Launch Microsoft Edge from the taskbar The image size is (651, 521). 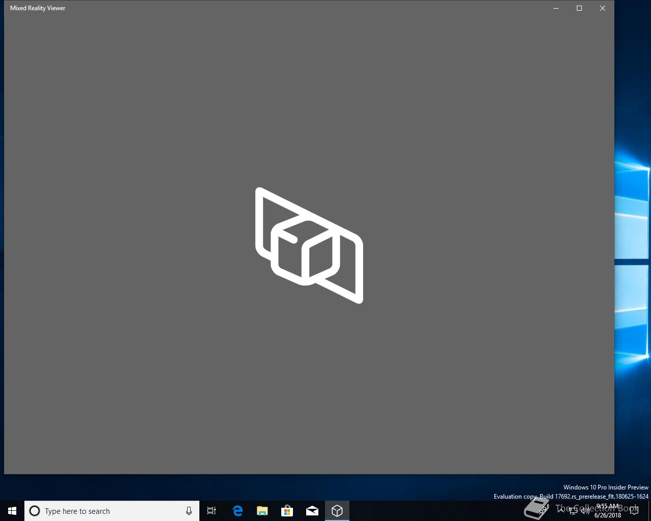point(238,511)
